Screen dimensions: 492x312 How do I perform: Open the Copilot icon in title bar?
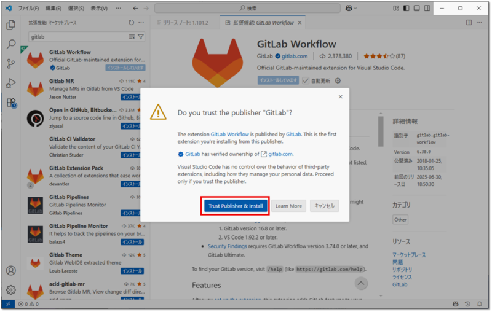point(349,8)
